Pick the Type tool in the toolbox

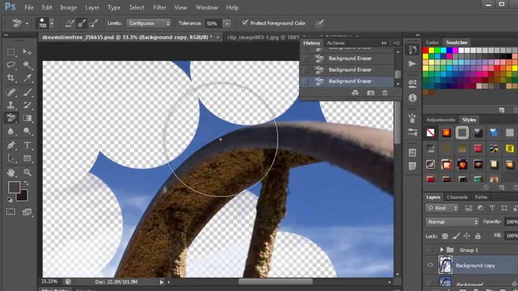pyautogui.click(x=27, y=145)
